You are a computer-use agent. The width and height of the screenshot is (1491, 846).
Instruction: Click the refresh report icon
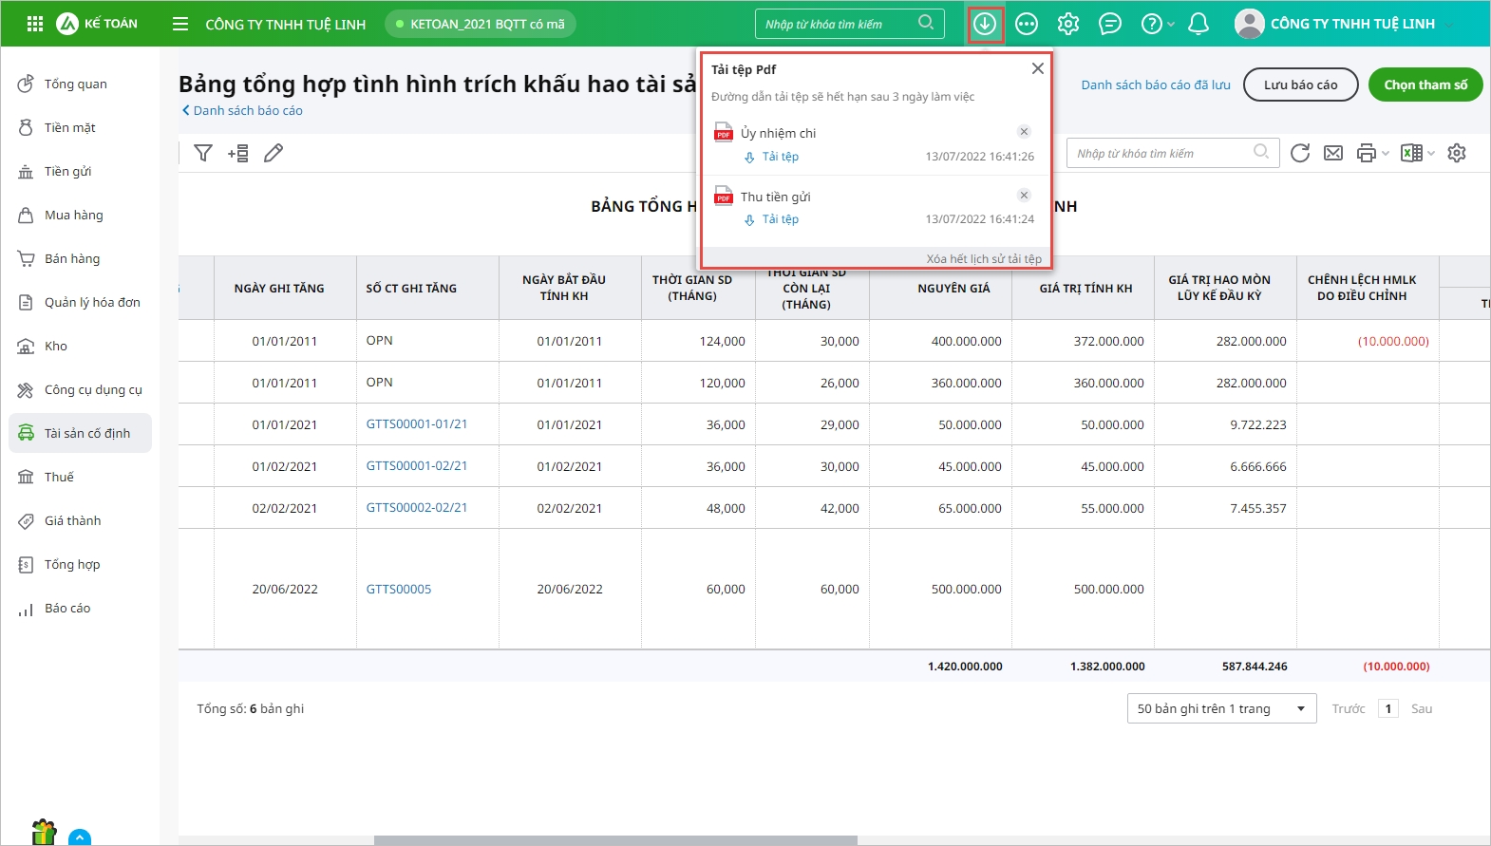[x=1300, y=153]
